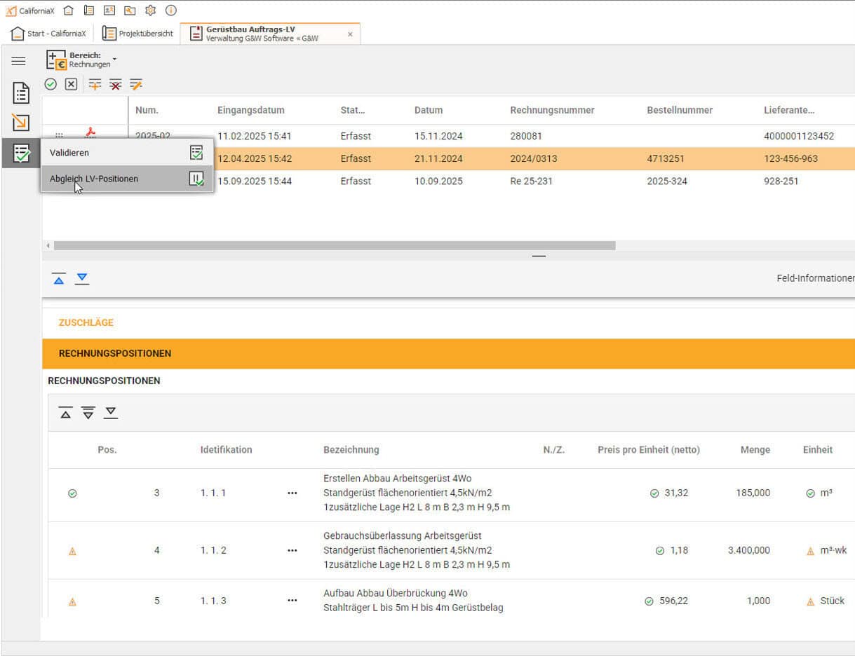
Task: Click the ellipsis button for position 1.1.2
Action: click(x=292, y=551)
